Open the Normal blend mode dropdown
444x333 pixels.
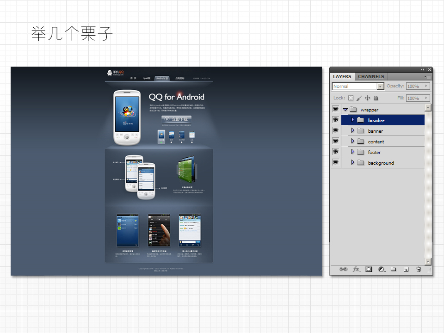(x=380, y=86)
